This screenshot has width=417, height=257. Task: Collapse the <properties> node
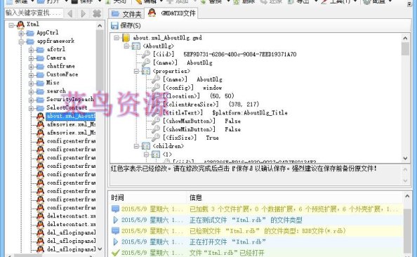(x=136, y=71)
